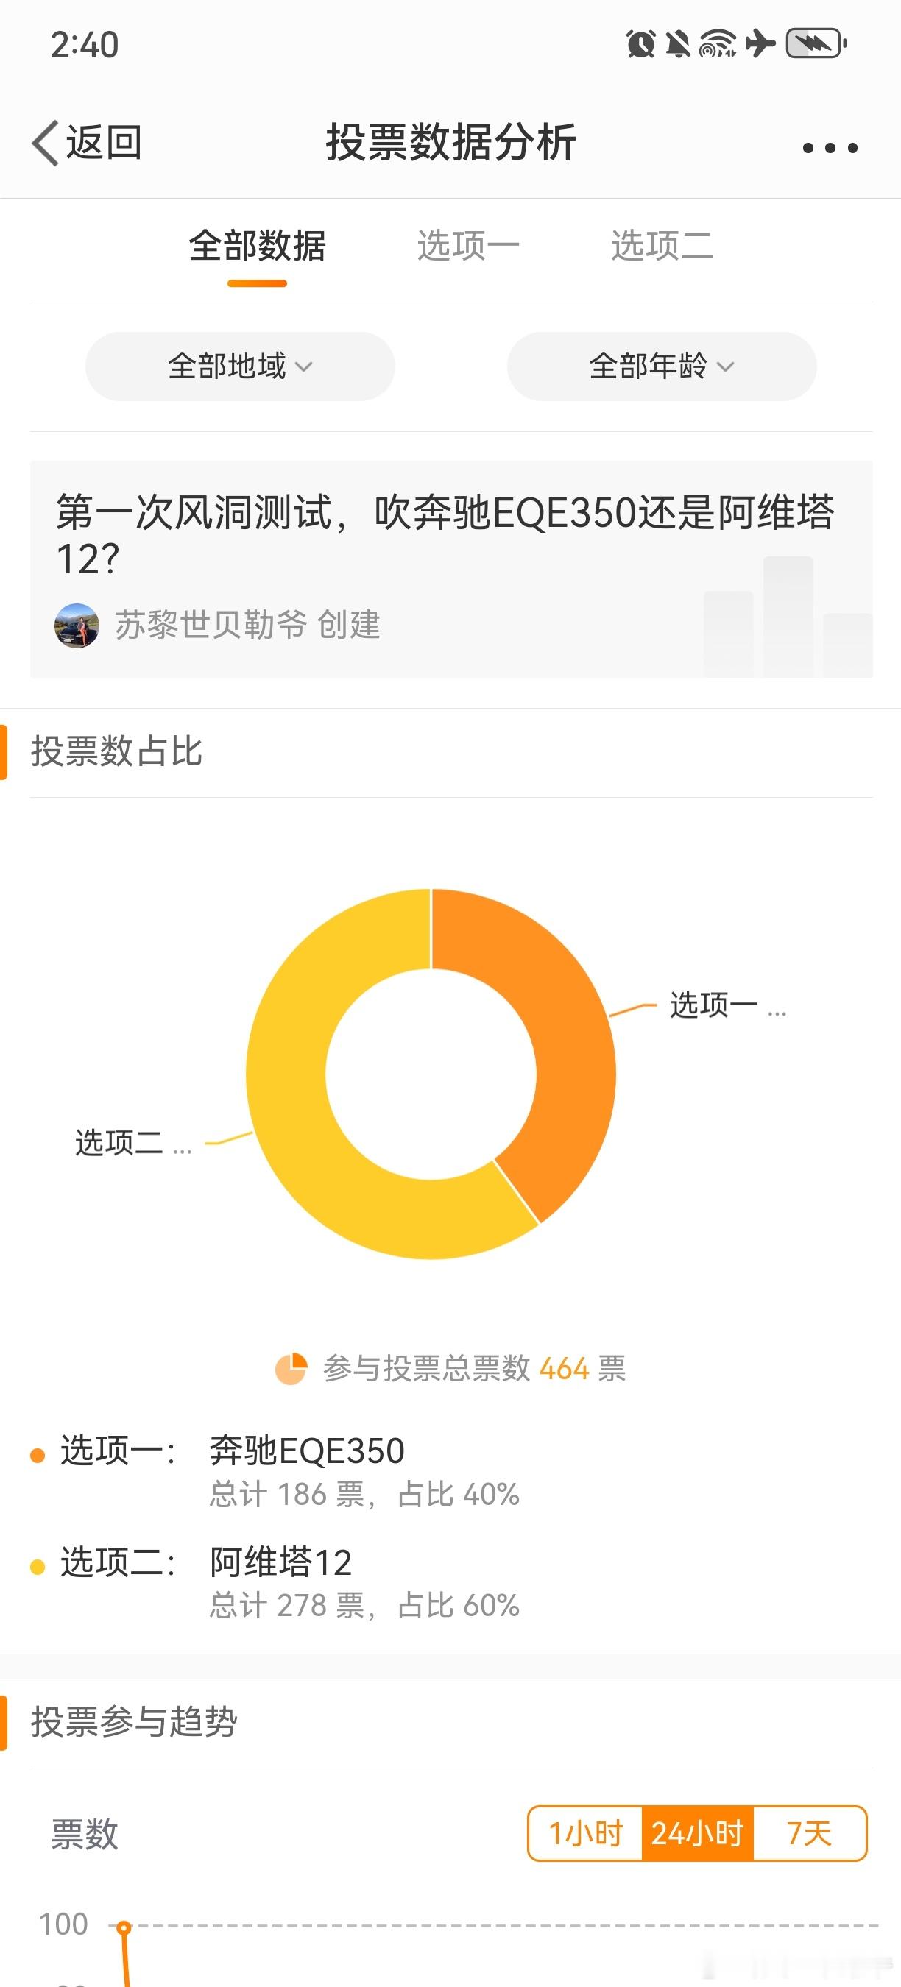This screenshot has height=1987, width=901.
Task: Select the 24小时 trend range
Action: coord(697,1833)
